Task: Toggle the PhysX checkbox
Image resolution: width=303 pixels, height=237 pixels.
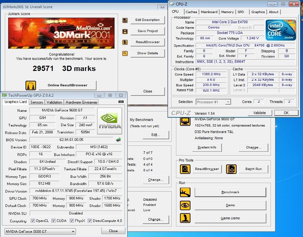Action: (72, 221)
